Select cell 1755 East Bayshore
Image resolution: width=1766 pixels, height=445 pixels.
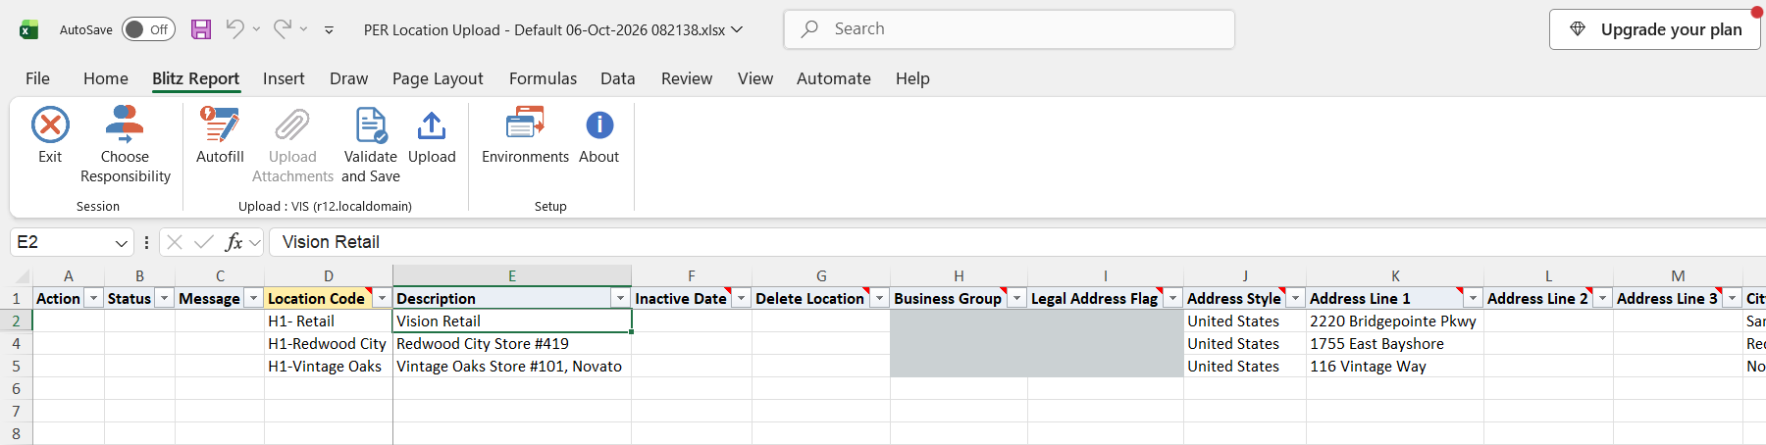(1394, 343)
